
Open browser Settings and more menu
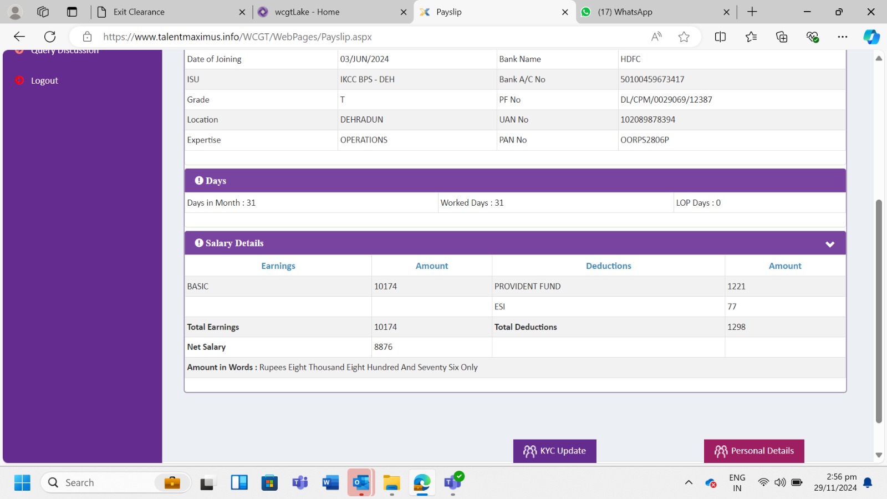coord(843,37)
